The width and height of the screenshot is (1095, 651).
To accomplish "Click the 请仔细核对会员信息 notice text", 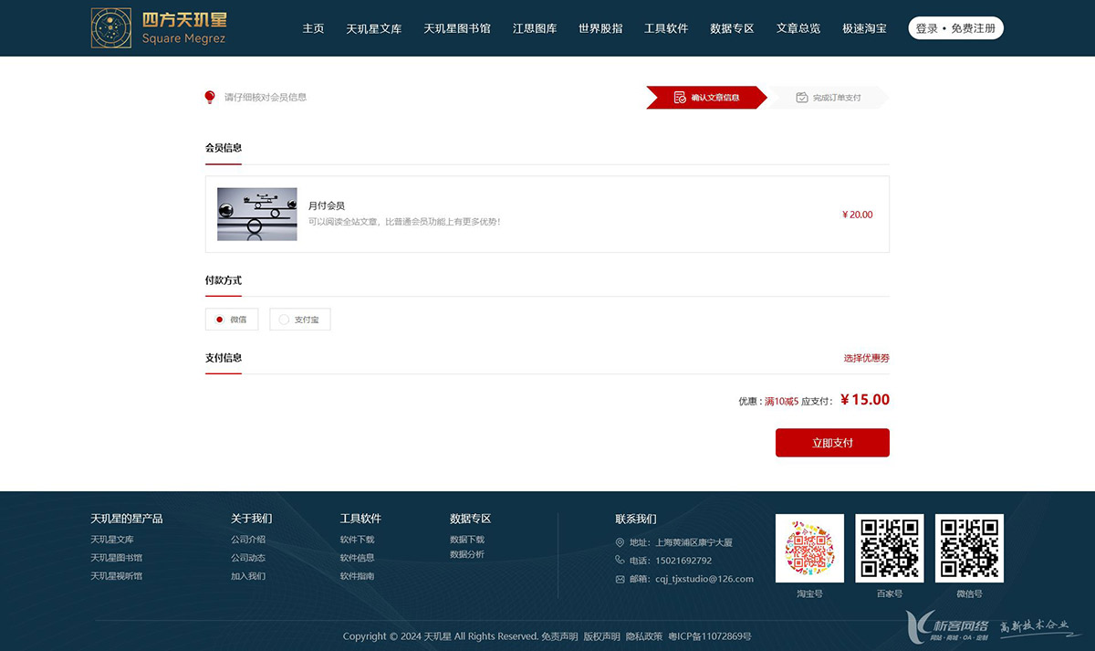I will click(x=266, y=97).
